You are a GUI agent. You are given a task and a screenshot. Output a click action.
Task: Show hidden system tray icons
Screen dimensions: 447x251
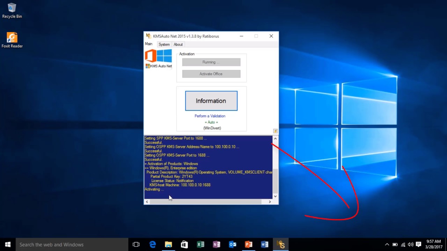pyautogui.click(x=387, y=244)
